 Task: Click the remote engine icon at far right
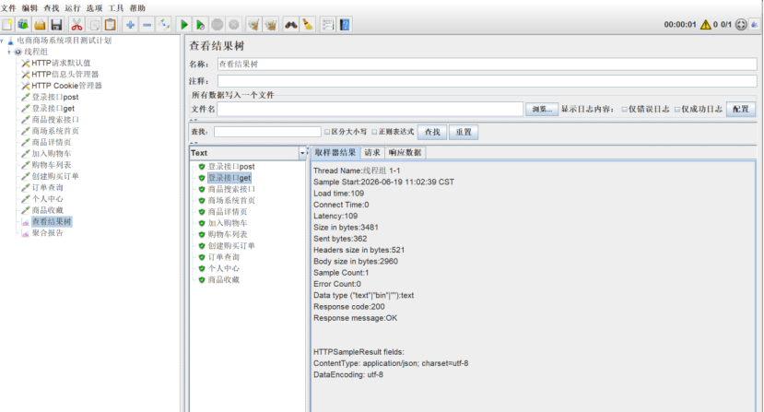click(755, 24)
